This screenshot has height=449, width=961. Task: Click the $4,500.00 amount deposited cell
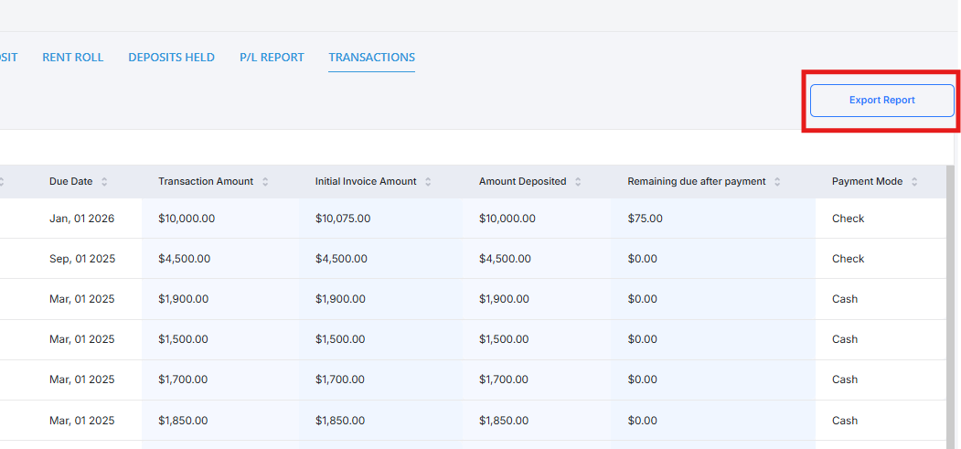click(505, 259)
